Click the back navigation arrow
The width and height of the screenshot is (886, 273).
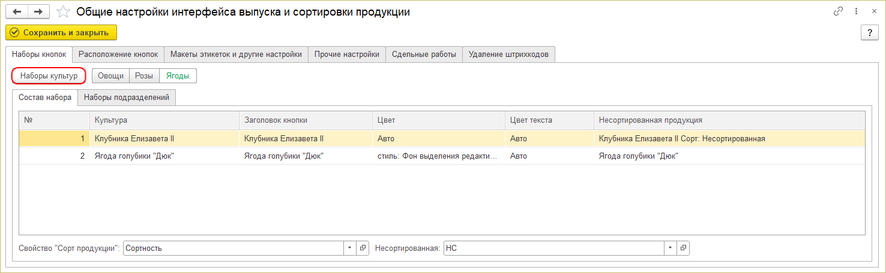[x=17, y=12]
